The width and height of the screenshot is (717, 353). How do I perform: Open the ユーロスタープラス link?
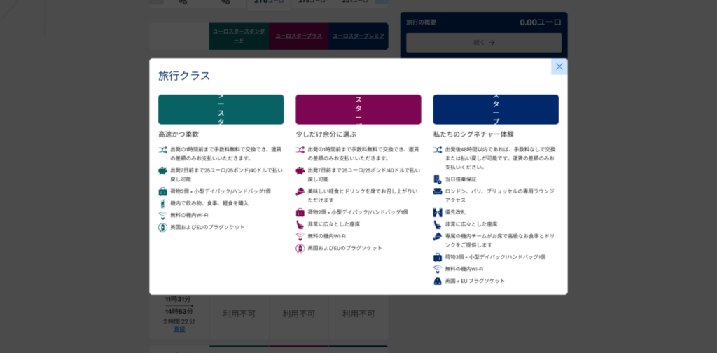pyautogui.click(x=298, y=36)
